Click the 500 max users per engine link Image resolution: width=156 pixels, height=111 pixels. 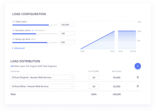pyautogui.click(x=12, y=66)
